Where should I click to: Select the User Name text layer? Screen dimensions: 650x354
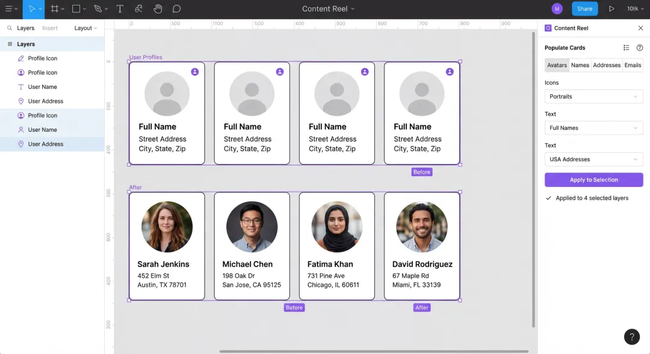tap(42, 87)
